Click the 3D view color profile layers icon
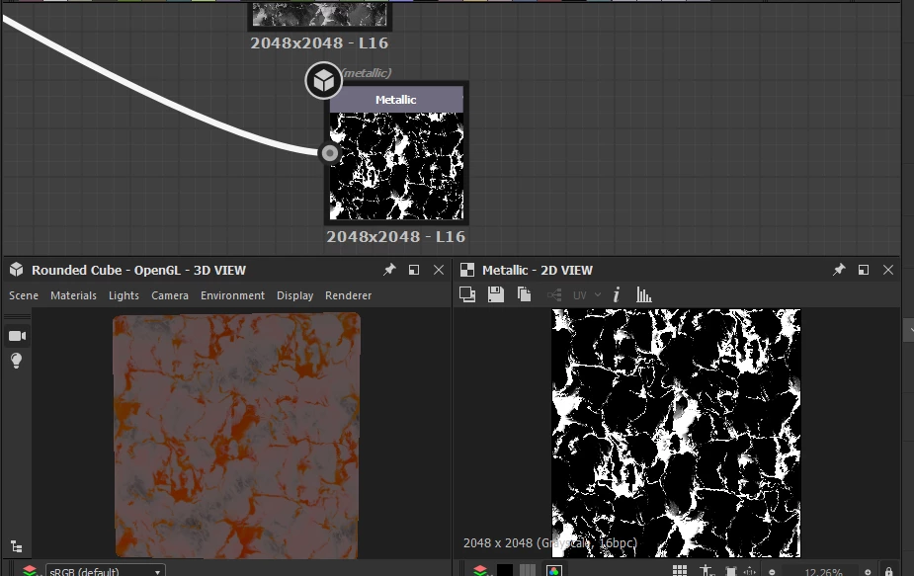Image resolution: width=914 pixels, height=576 pixels. [31, 571]
